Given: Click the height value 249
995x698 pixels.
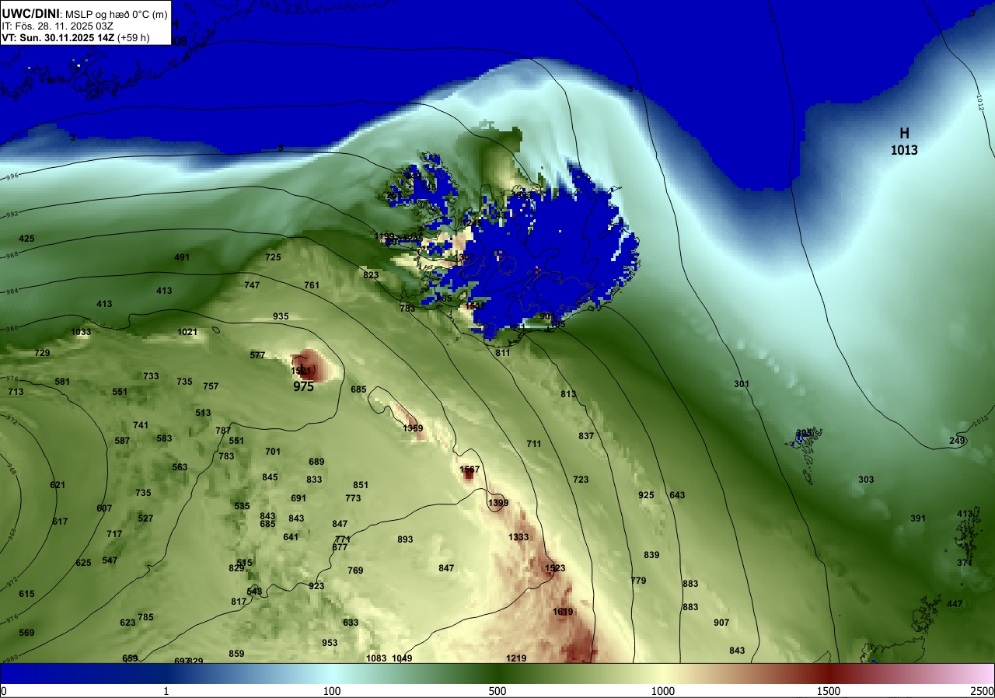Looking at the screenshot, I should coord(957,441).
